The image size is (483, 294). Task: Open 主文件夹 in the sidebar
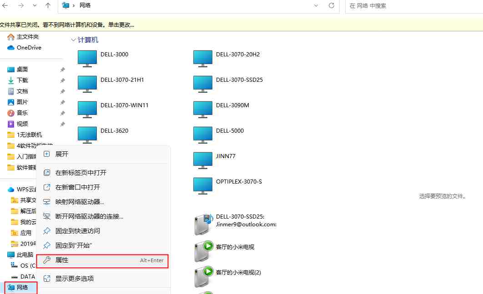point(23,37)
